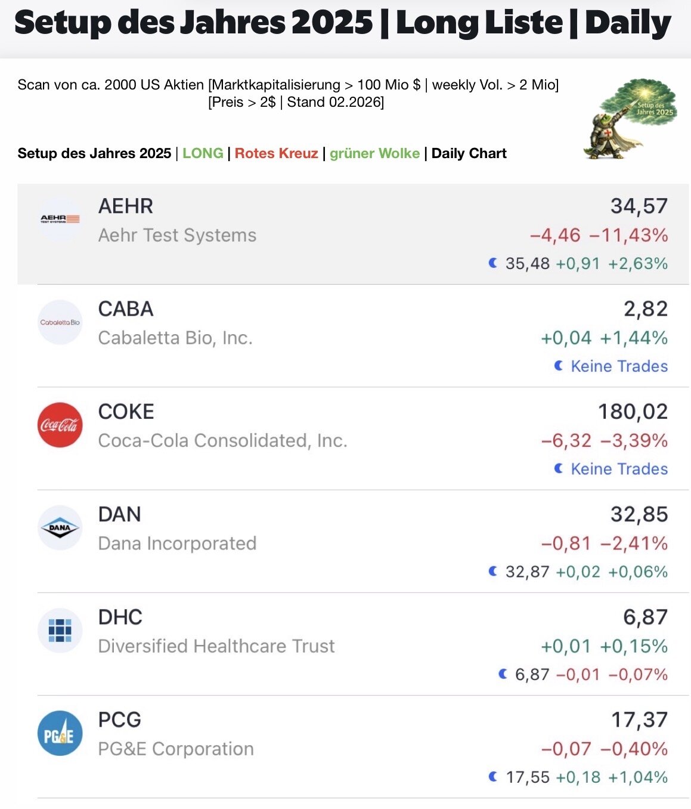This screenshot has height=809, width=691.
Task: Open the CABA ticker row
Action: coord(126,309)
